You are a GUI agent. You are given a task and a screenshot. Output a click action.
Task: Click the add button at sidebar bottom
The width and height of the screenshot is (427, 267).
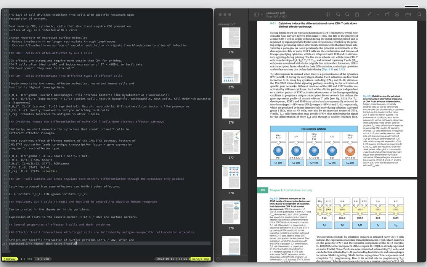[218, 259]
